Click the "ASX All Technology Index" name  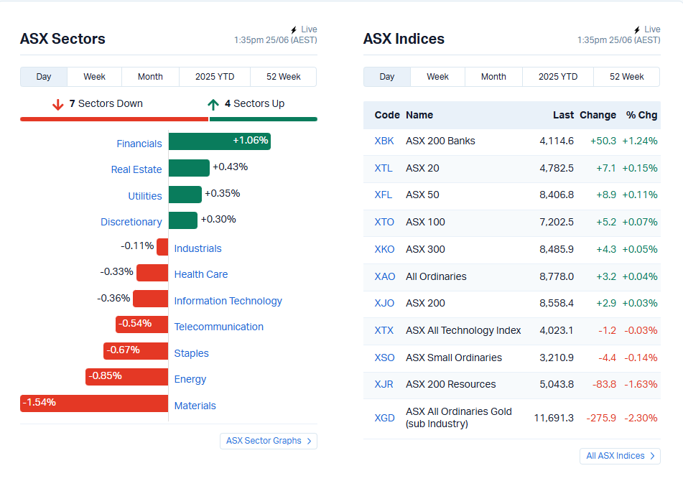click(463, 330)
